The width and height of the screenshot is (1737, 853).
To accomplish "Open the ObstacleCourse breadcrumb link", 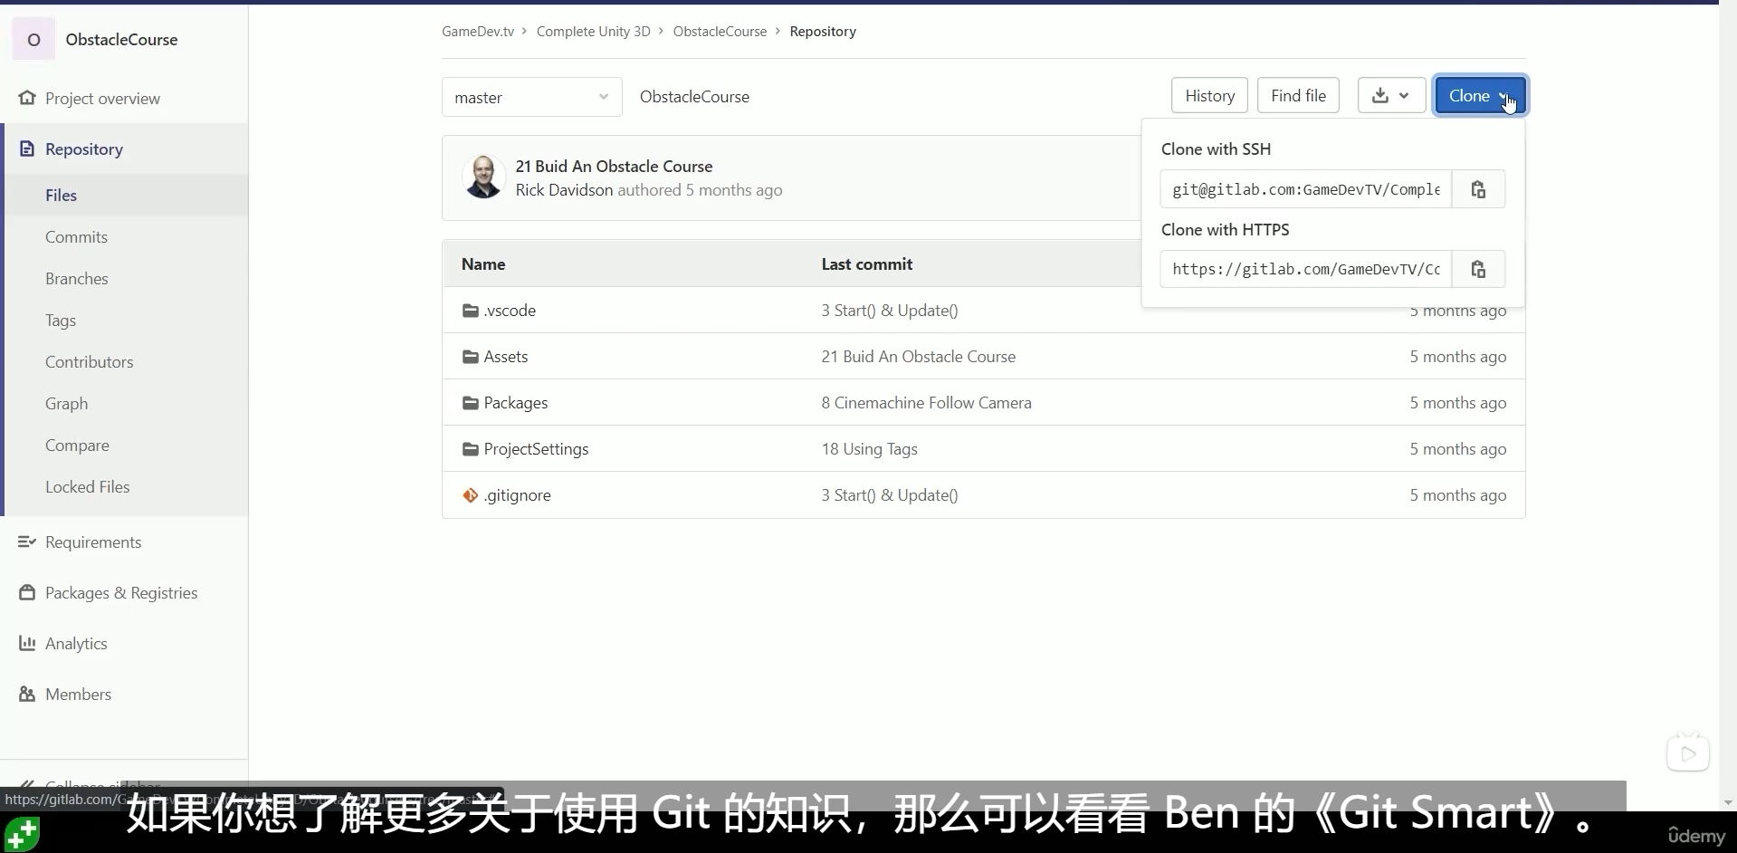I will (x=720, y=31).
